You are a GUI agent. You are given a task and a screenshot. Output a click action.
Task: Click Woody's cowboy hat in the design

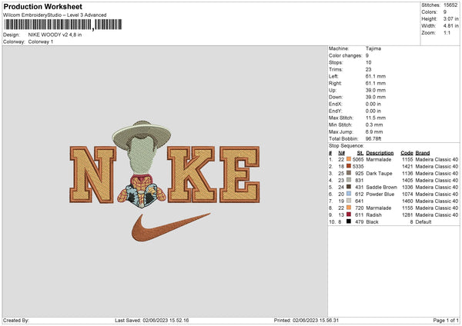[142, 134]
